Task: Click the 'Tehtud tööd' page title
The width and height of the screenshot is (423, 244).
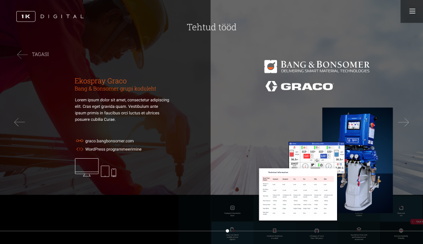Action: (211, 27)
